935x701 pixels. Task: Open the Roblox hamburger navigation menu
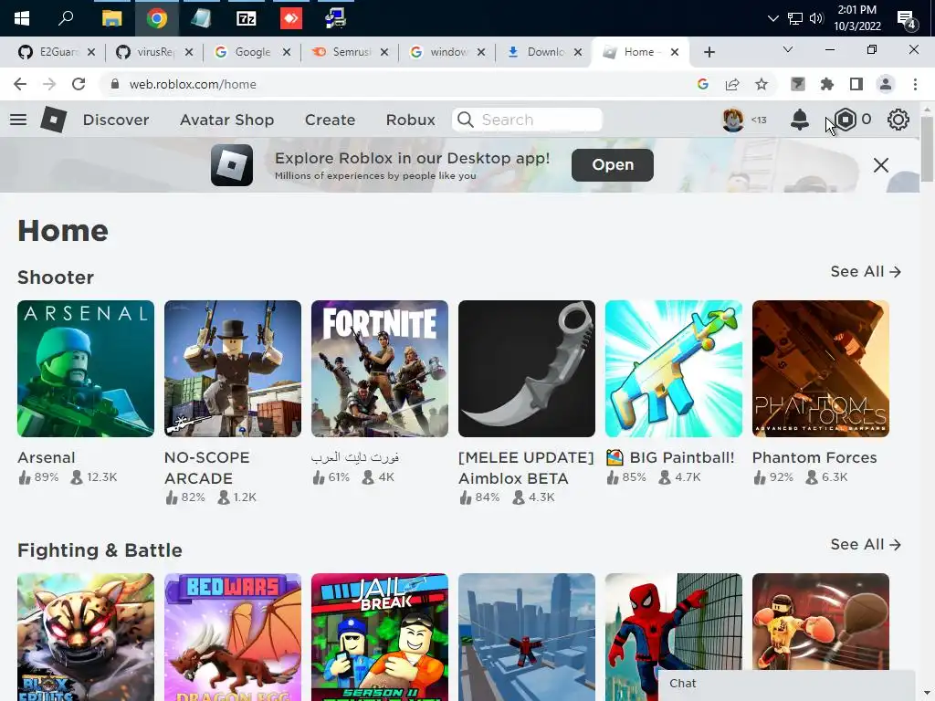click(x=18, y=120)
